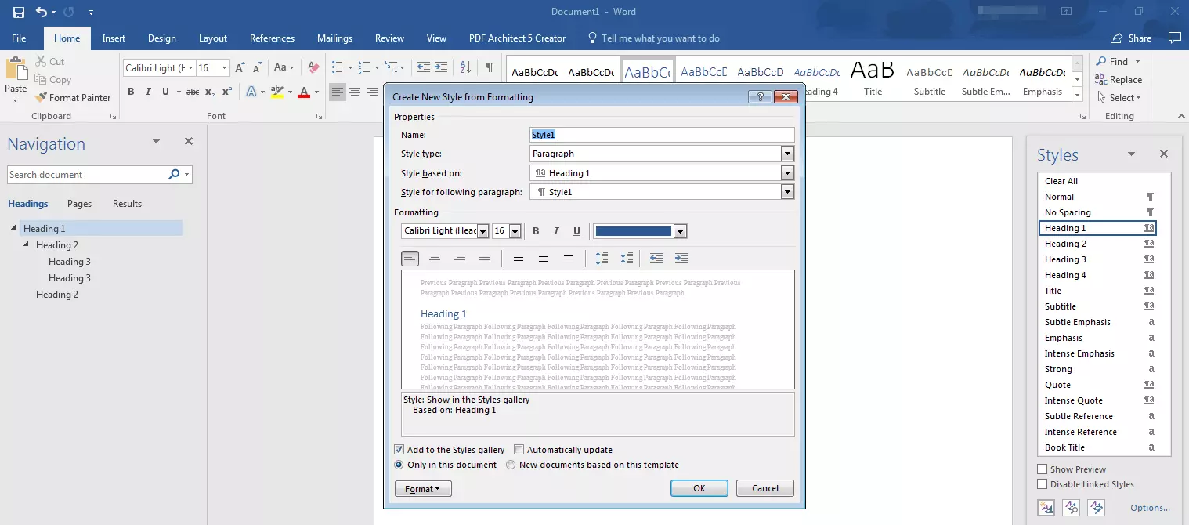Open font name dropdown in style dialog
The width and height of the screenshot is (1189, 525).
(x=482, y=231)
